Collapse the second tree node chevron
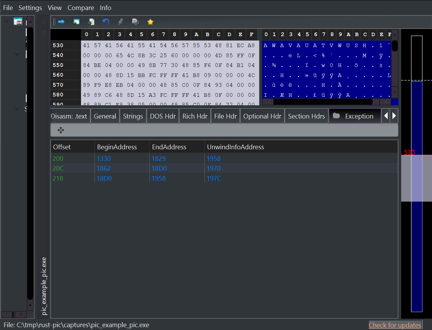 [17, 54]
